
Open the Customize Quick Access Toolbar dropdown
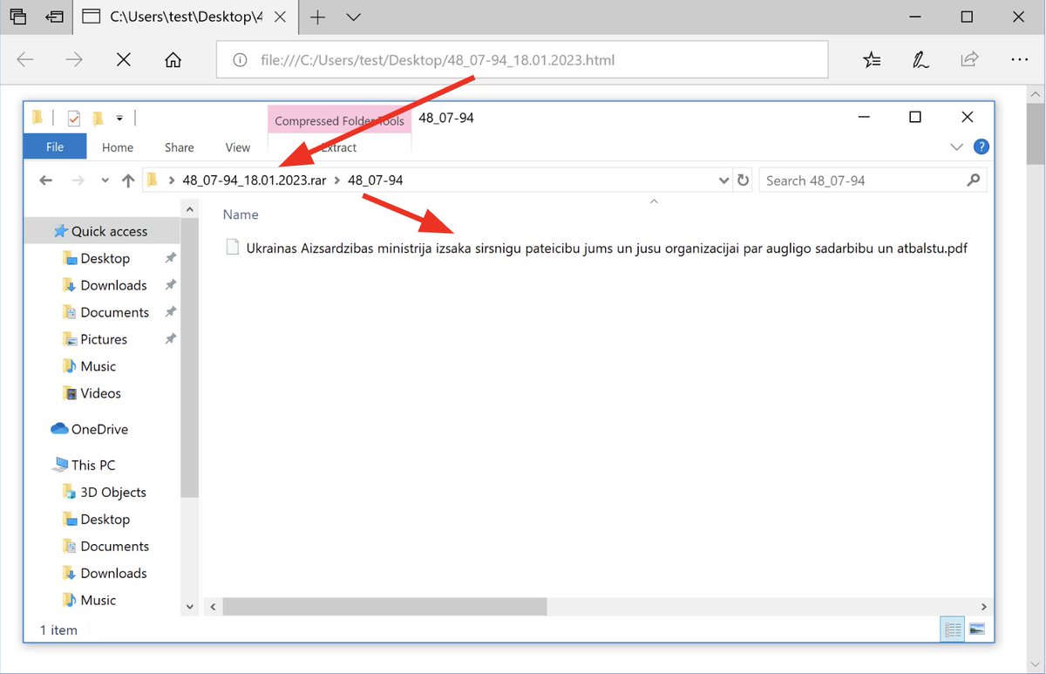pyautogui.click(x=119, y=118)
